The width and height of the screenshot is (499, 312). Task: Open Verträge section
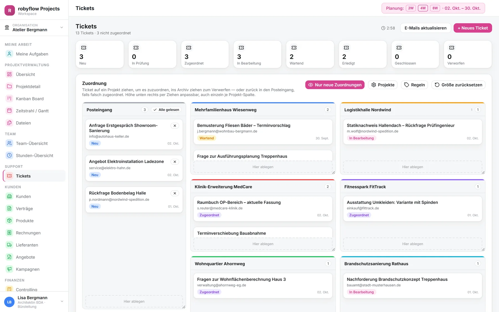34,209
